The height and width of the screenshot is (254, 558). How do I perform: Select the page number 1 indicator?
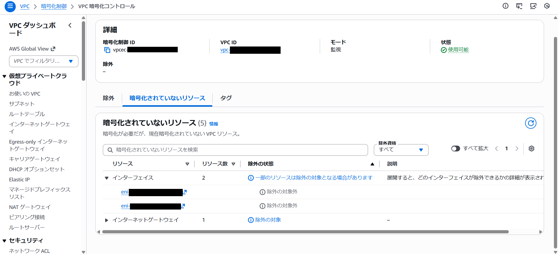coord(506,149)
